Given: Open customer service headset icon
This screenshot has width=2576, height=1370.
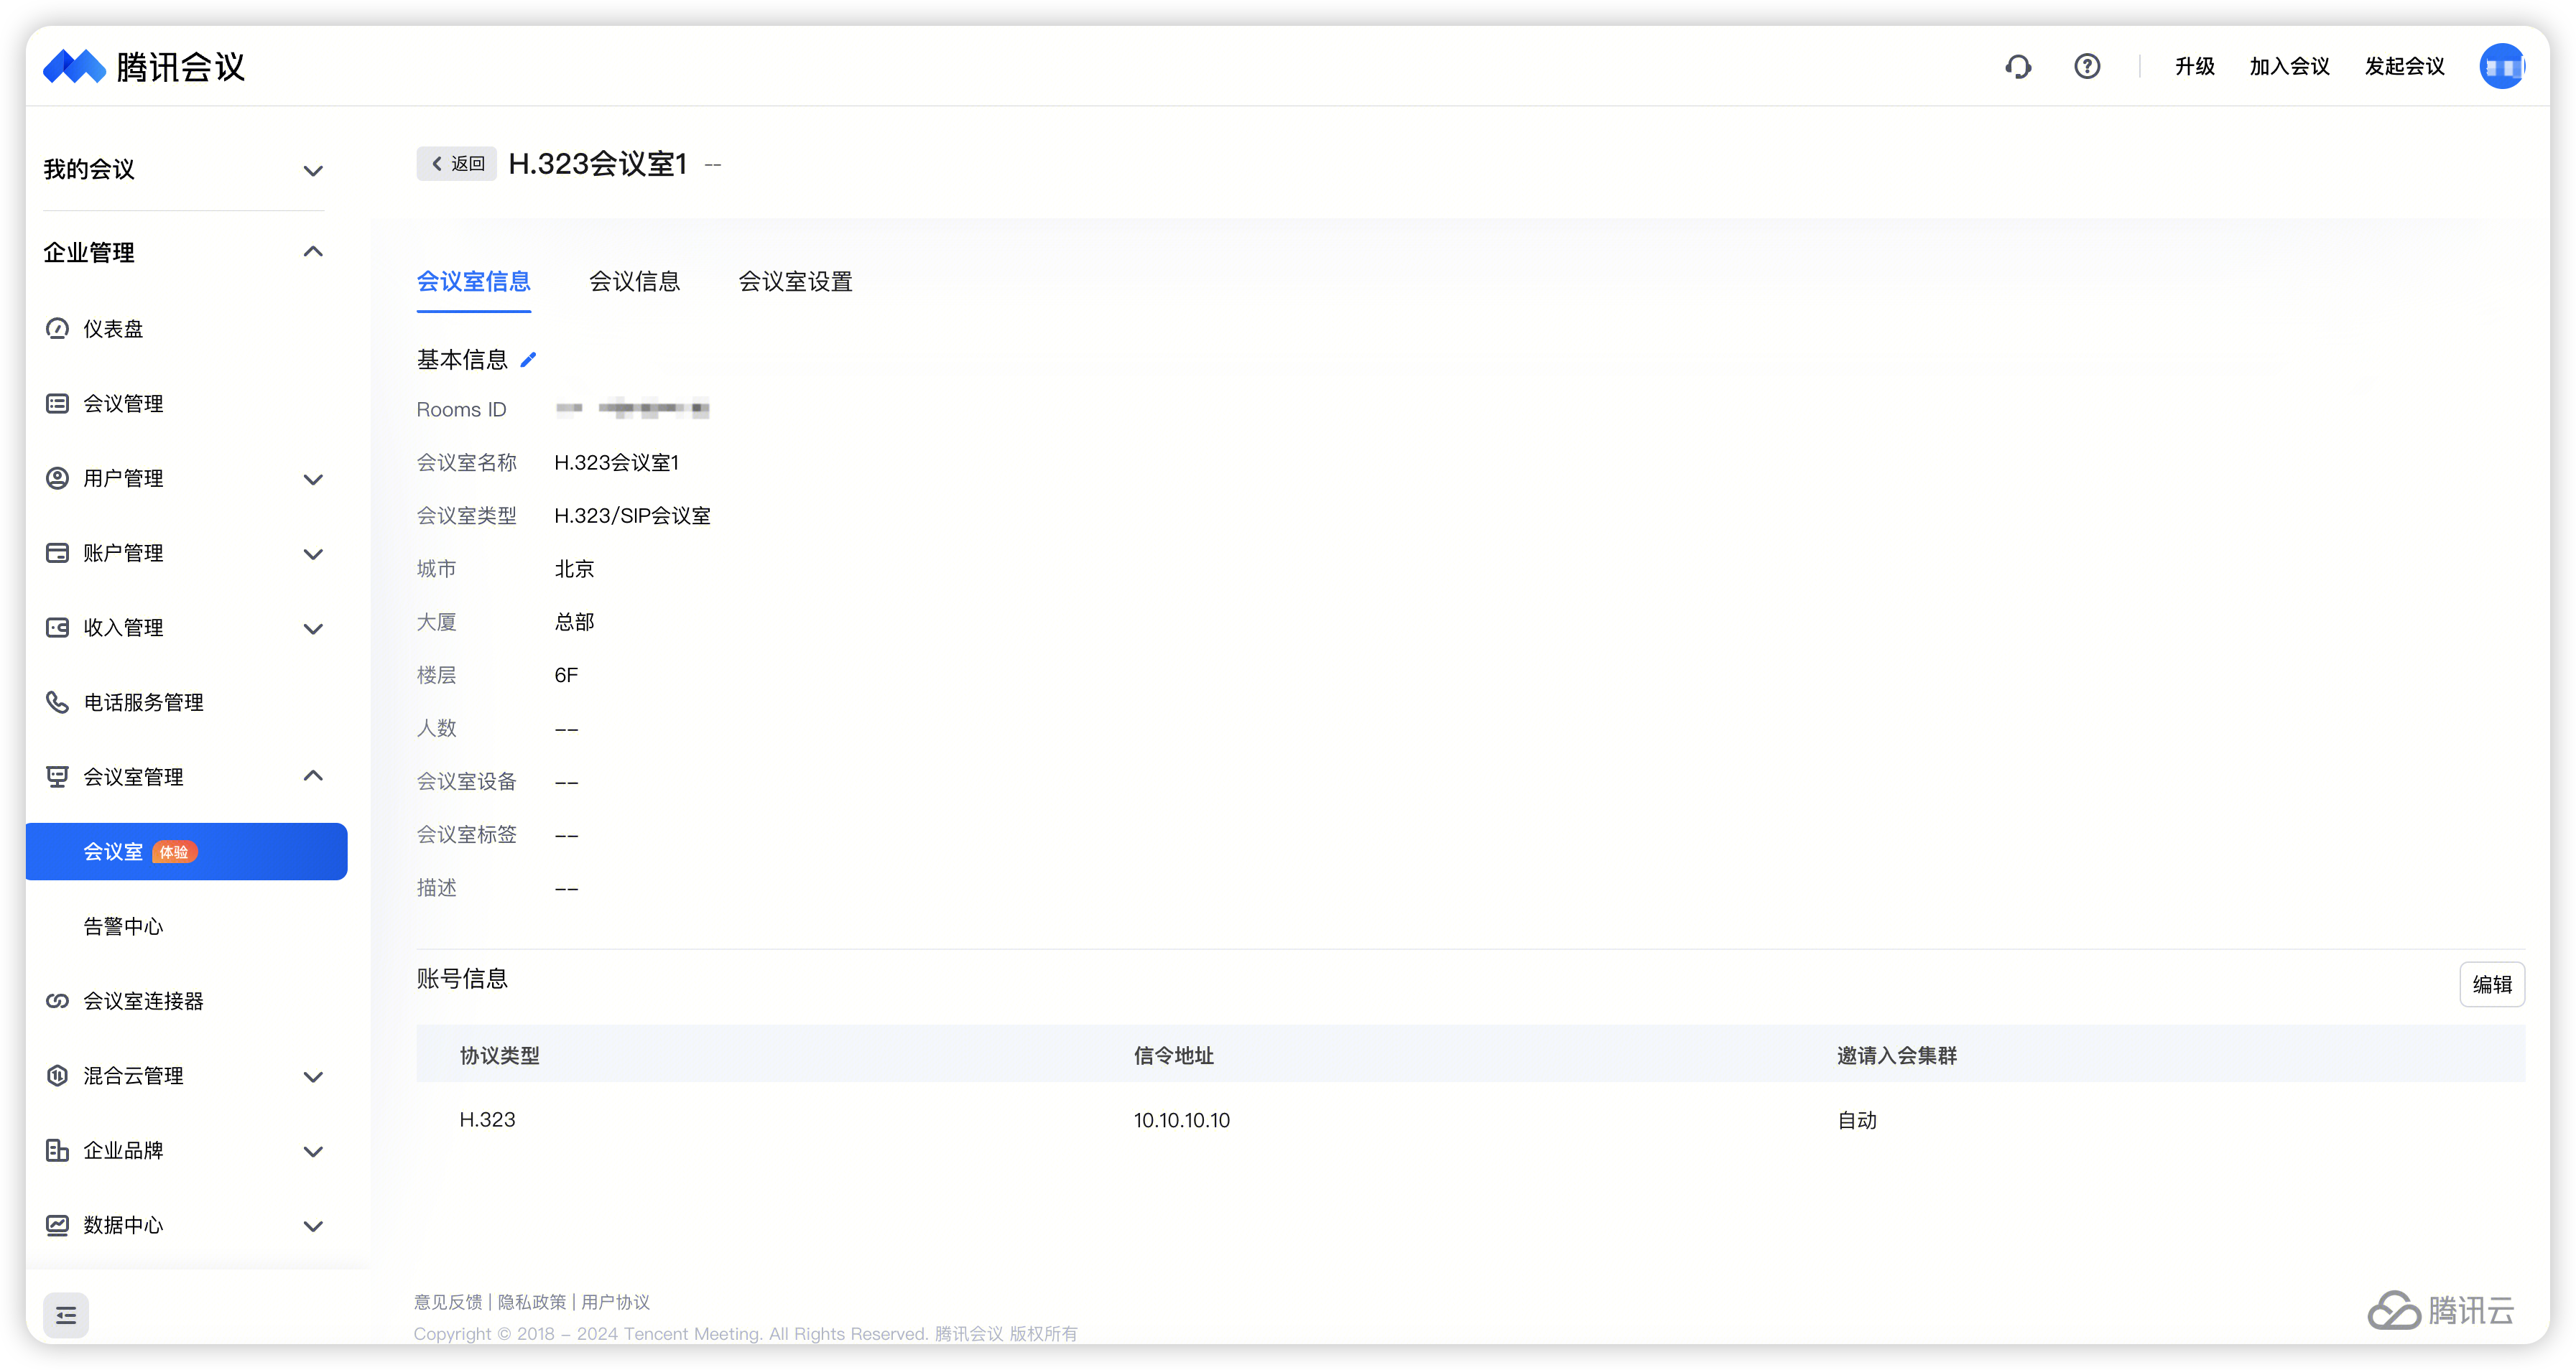Looking at the screenshot, I should pyautogui.click(x=2018, y=67).
